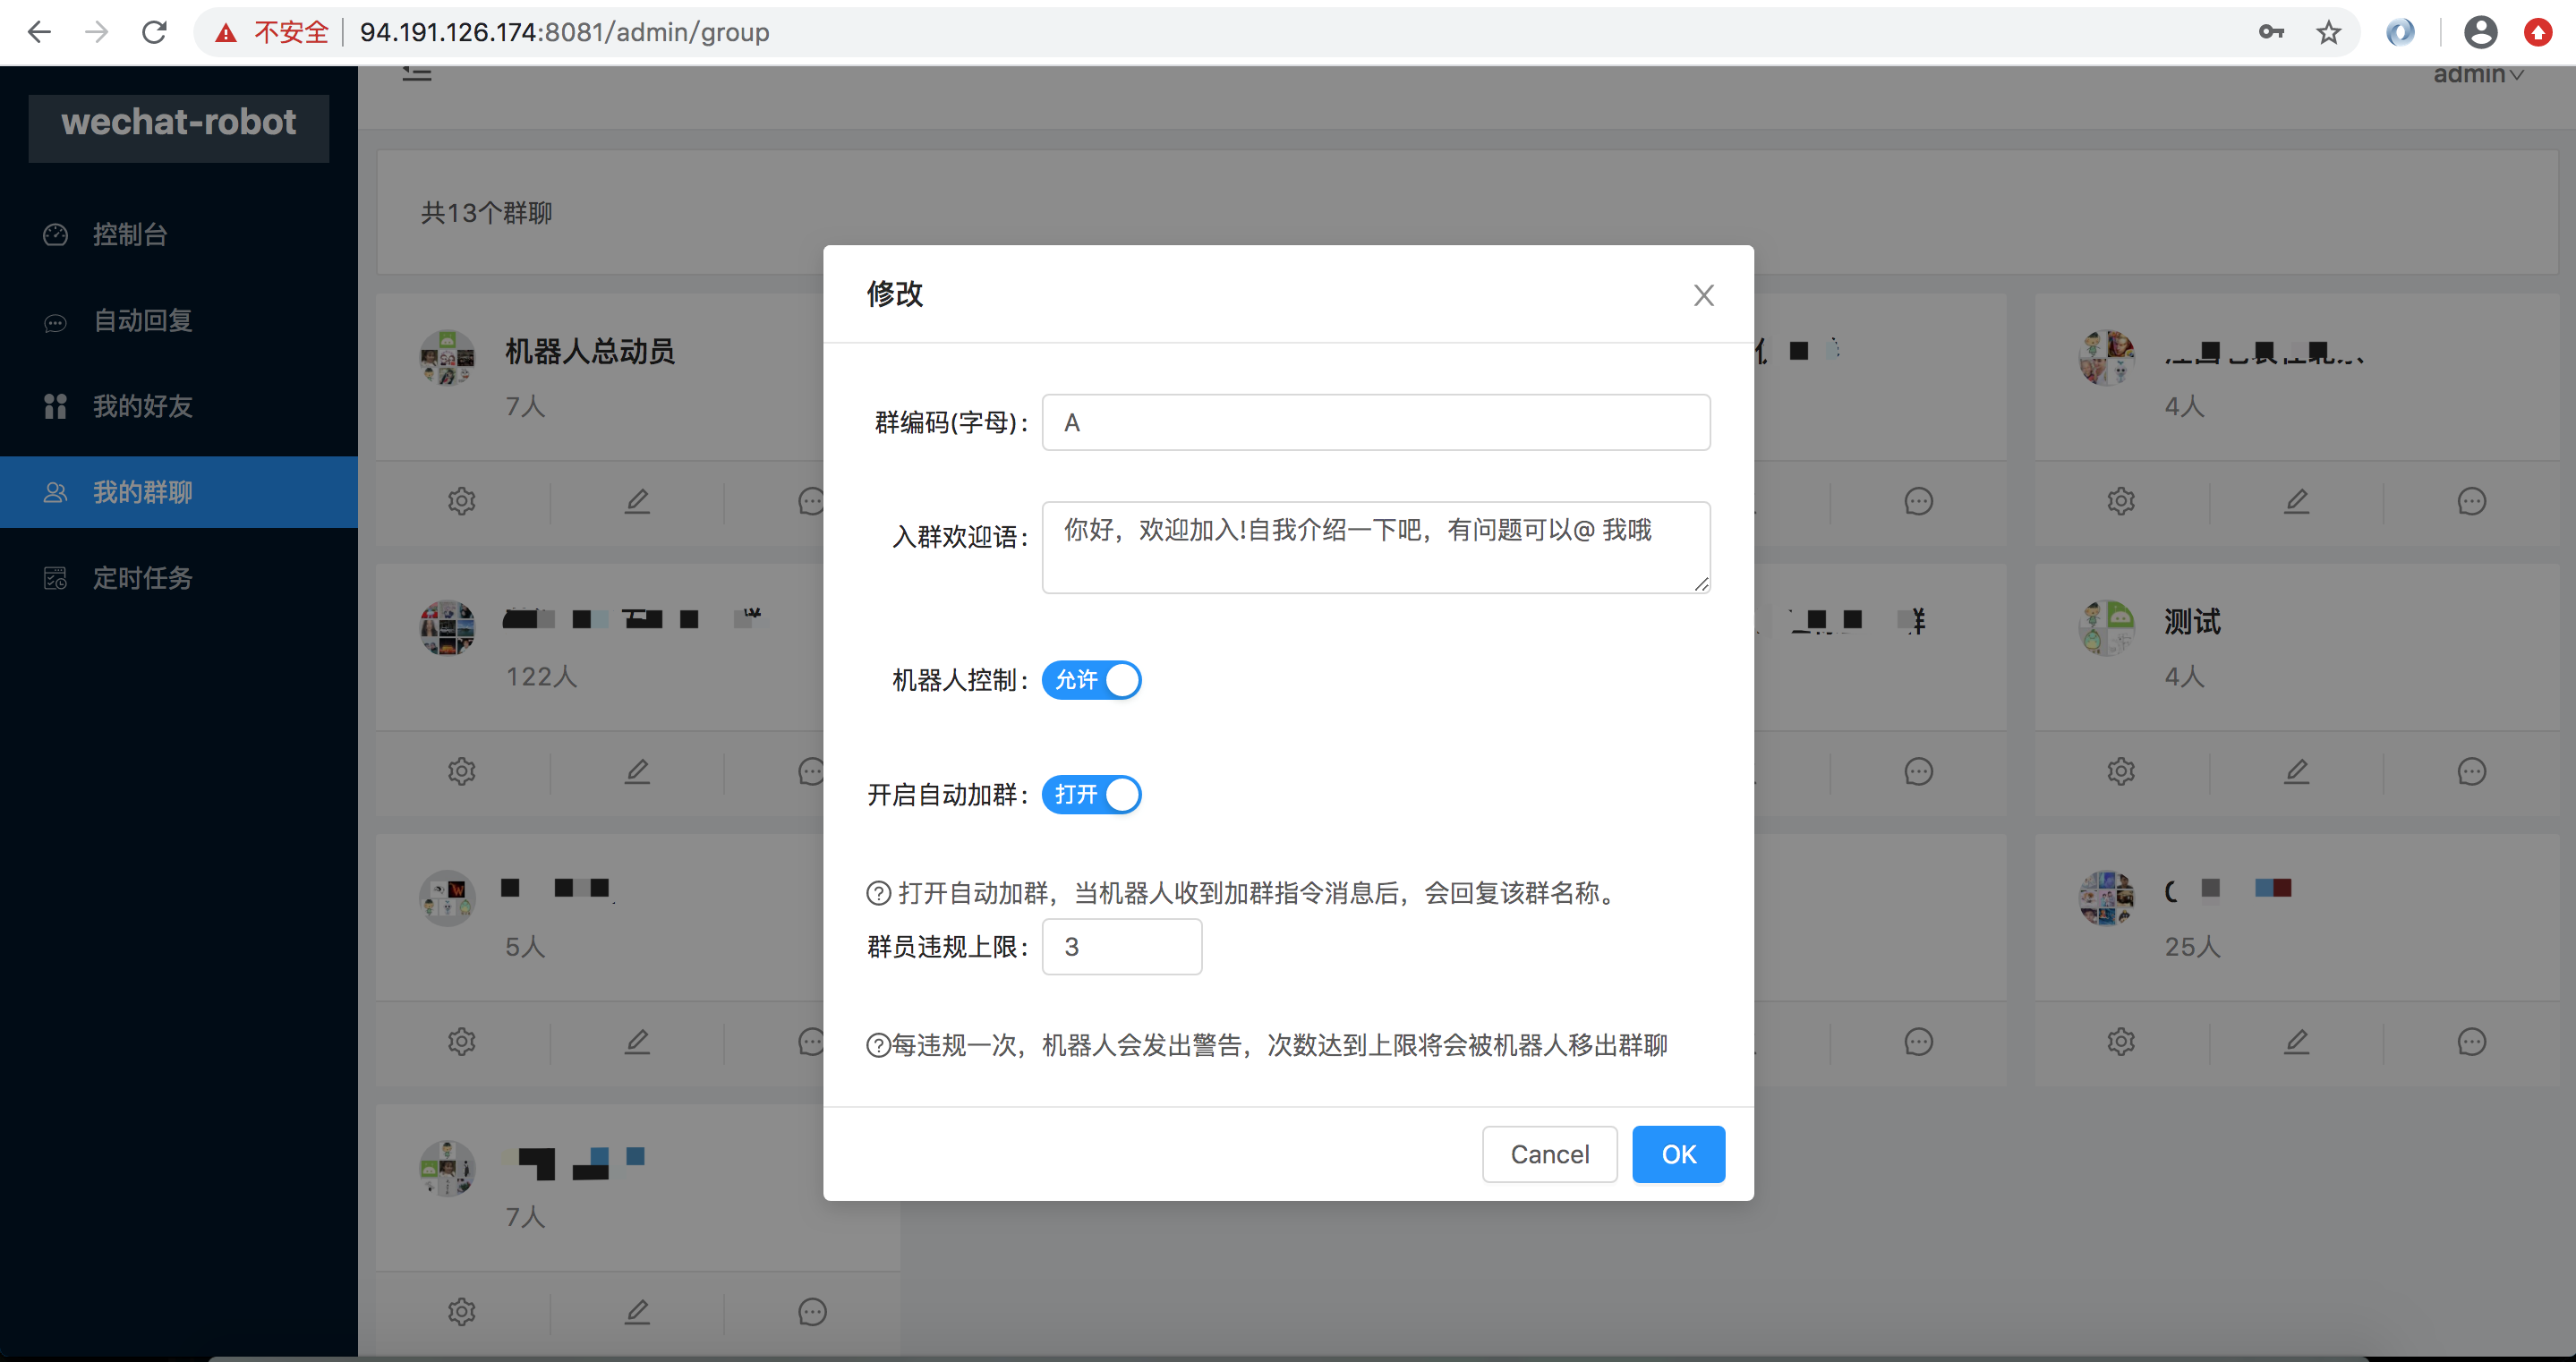Toggle the 开启自动加群 switch
The width and height of the screenshot is (2576, 1362).
(x=1091, y=795)
